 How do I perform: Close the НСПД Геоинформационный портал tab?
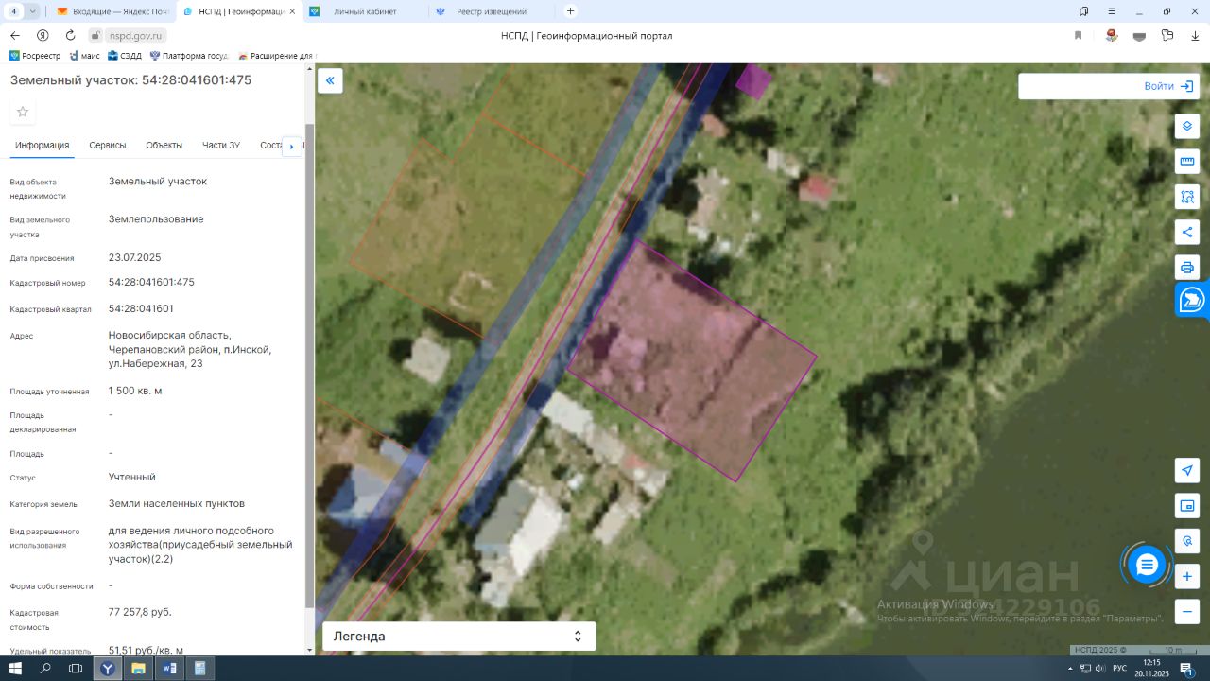click(291, 11)
